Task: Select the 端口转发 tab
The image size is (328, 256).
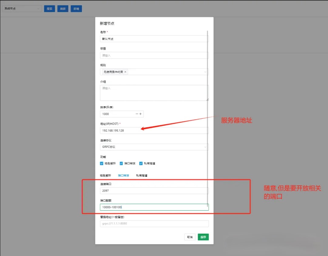Action: [123, 176]
